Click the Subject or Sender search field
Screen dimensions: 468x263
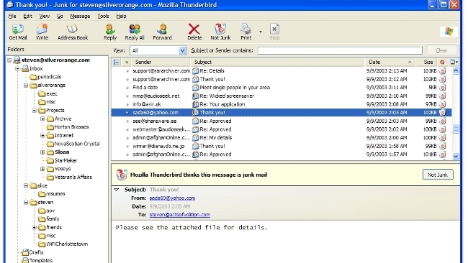click(340, 50)
